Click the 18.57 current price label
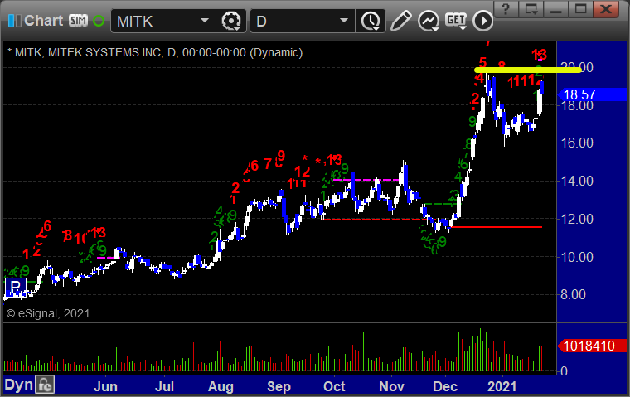This screenshot has width=630, height=397. click(592, 94)
